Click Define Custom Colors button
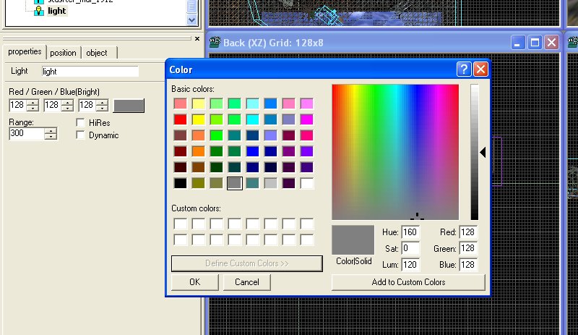Image resolution: width=578 pixels, height=335 pixels. click(x=247, y=263)
